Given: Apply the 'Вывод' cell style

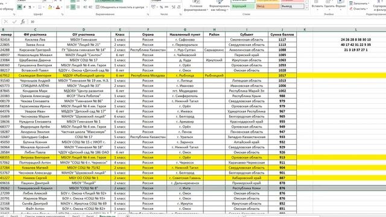Looking at the screenshot, I should 292,7.
